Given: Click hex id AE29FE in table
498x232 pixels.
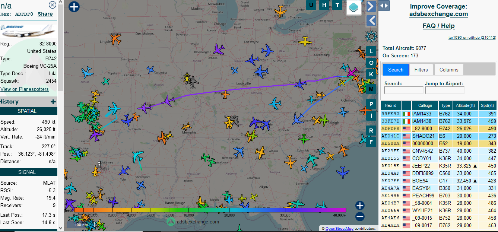Looking at the screenshot, I should point(390,151).
